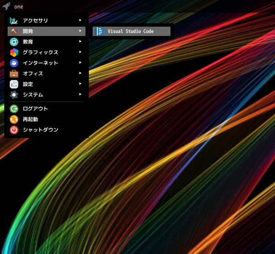
Task: Open the アクセサリ menu entry
Action: click(x=47, y=21)
